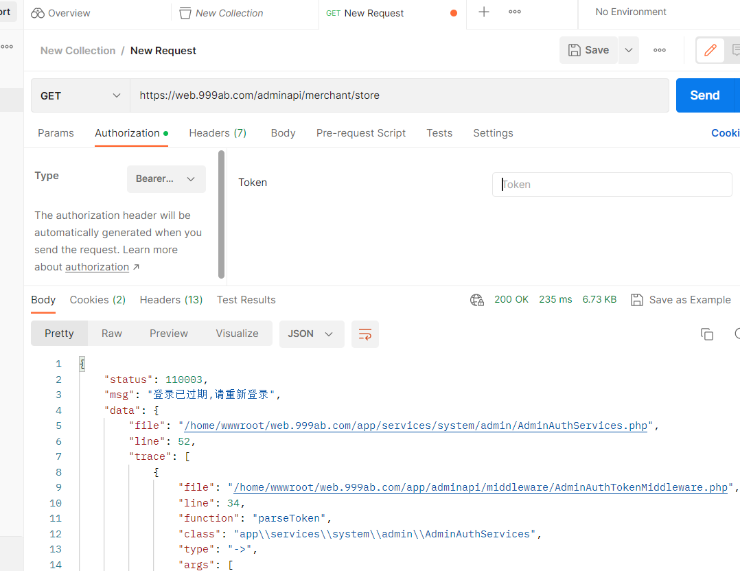Open the Pre-request Script tab
The image size is (740, 571).
tap(360, 133)
